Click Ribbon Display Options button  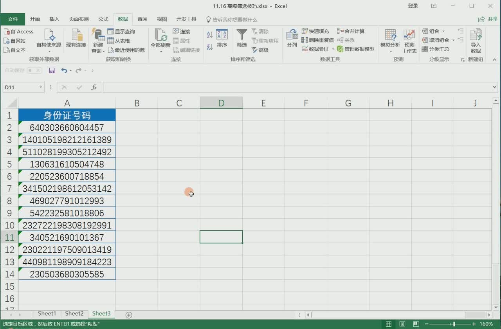[x=434, y=6]
